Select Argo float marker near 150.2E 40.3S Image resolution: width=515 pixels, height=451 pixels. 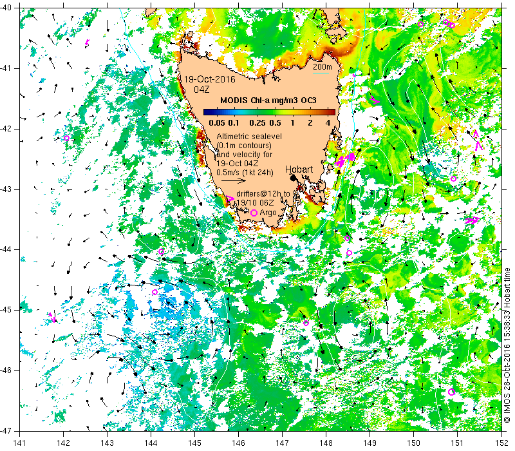click(x=421, y=24)
